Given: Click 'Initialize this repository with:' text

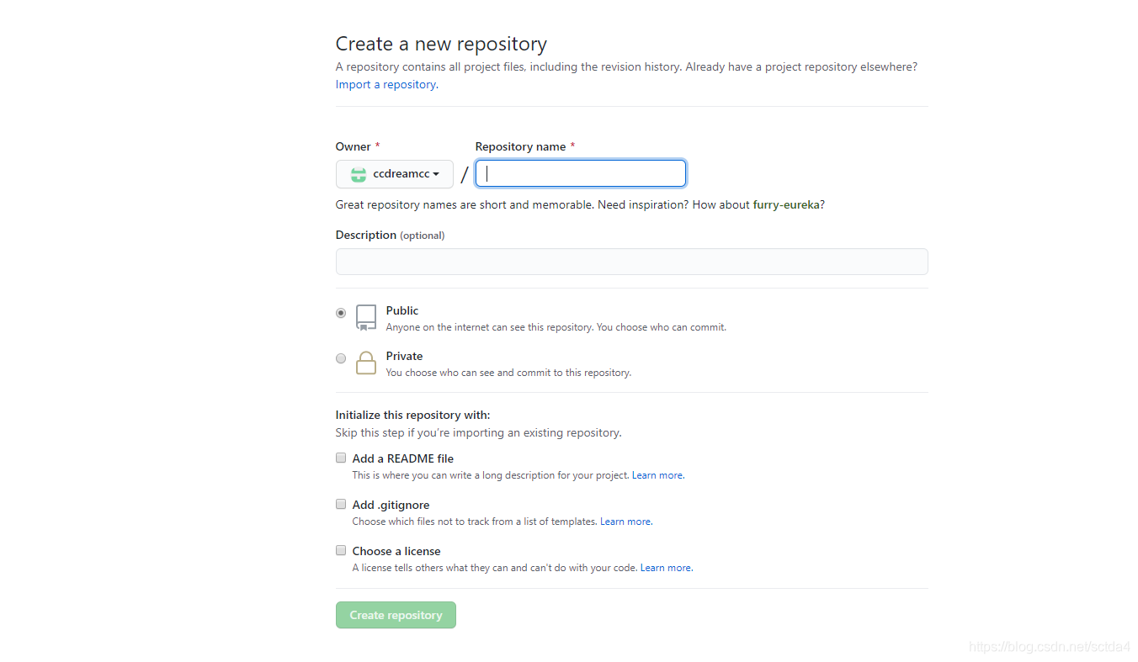Looking at the screenshot, I should [412, 415].
